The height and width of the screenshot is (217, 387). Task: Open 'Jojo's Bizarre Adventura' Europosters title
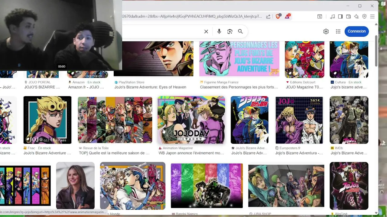[299, 153]
